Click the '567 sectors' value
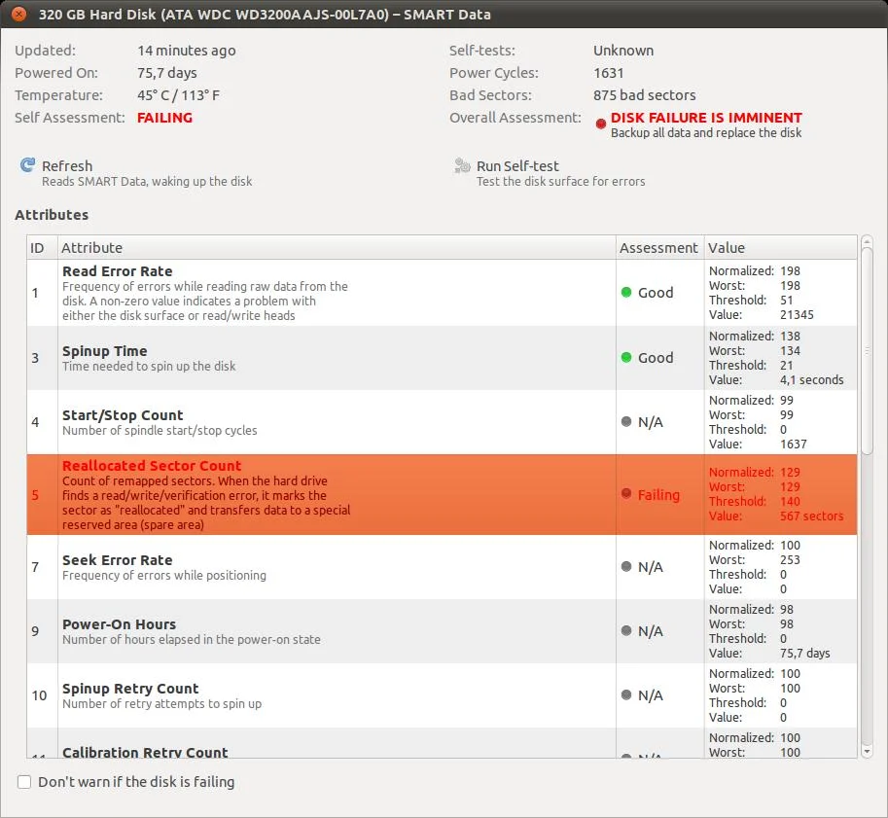888x818 pixels. coord(811,516)
